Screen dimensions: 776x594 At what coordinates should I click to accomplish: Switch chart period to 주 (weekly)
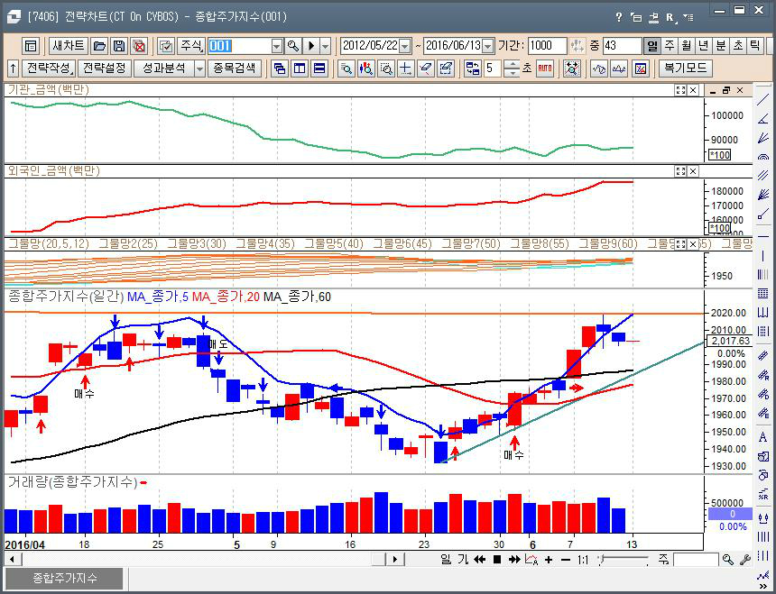click(x=670, y=46)
